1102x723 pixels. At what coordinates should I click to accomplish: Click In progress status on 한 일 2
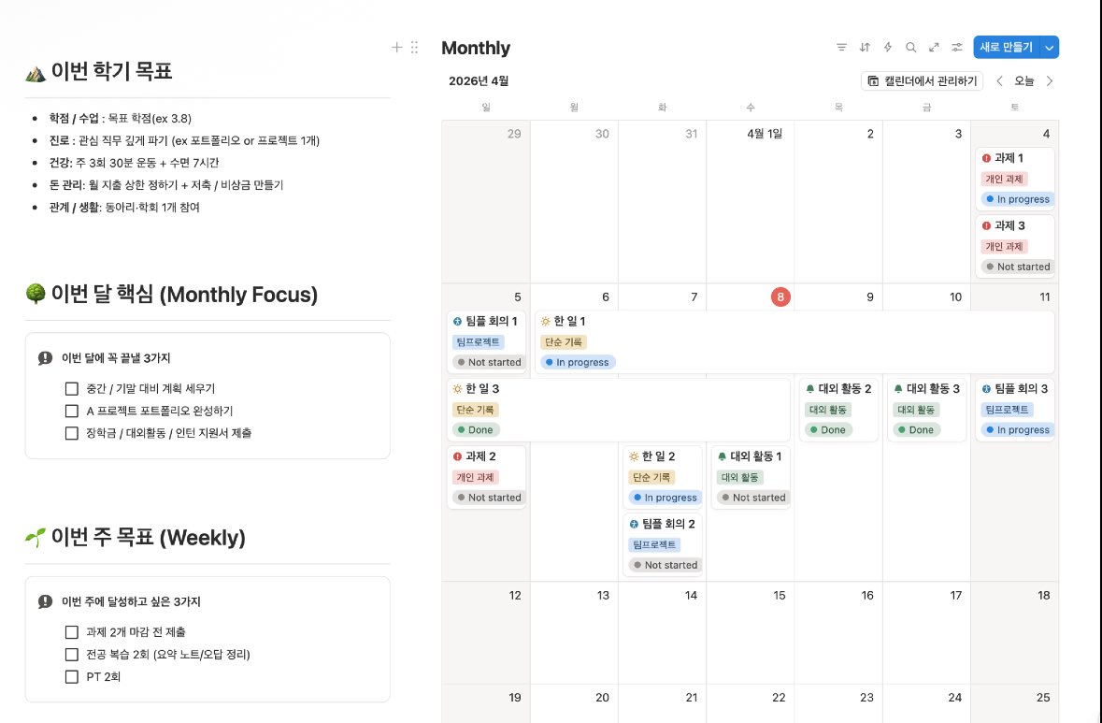(665, 498)
